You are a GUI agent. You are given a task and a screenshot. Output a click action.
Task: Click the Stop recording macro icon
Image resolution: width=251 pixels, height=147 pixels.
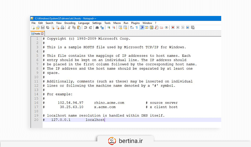pyautogui.click(x=178, y=28)
